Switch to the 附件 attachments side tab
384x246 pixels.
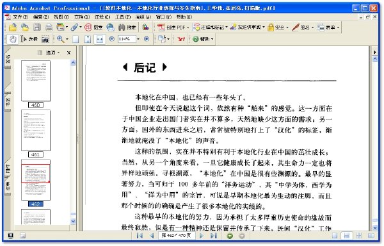(x=8, y=169)
